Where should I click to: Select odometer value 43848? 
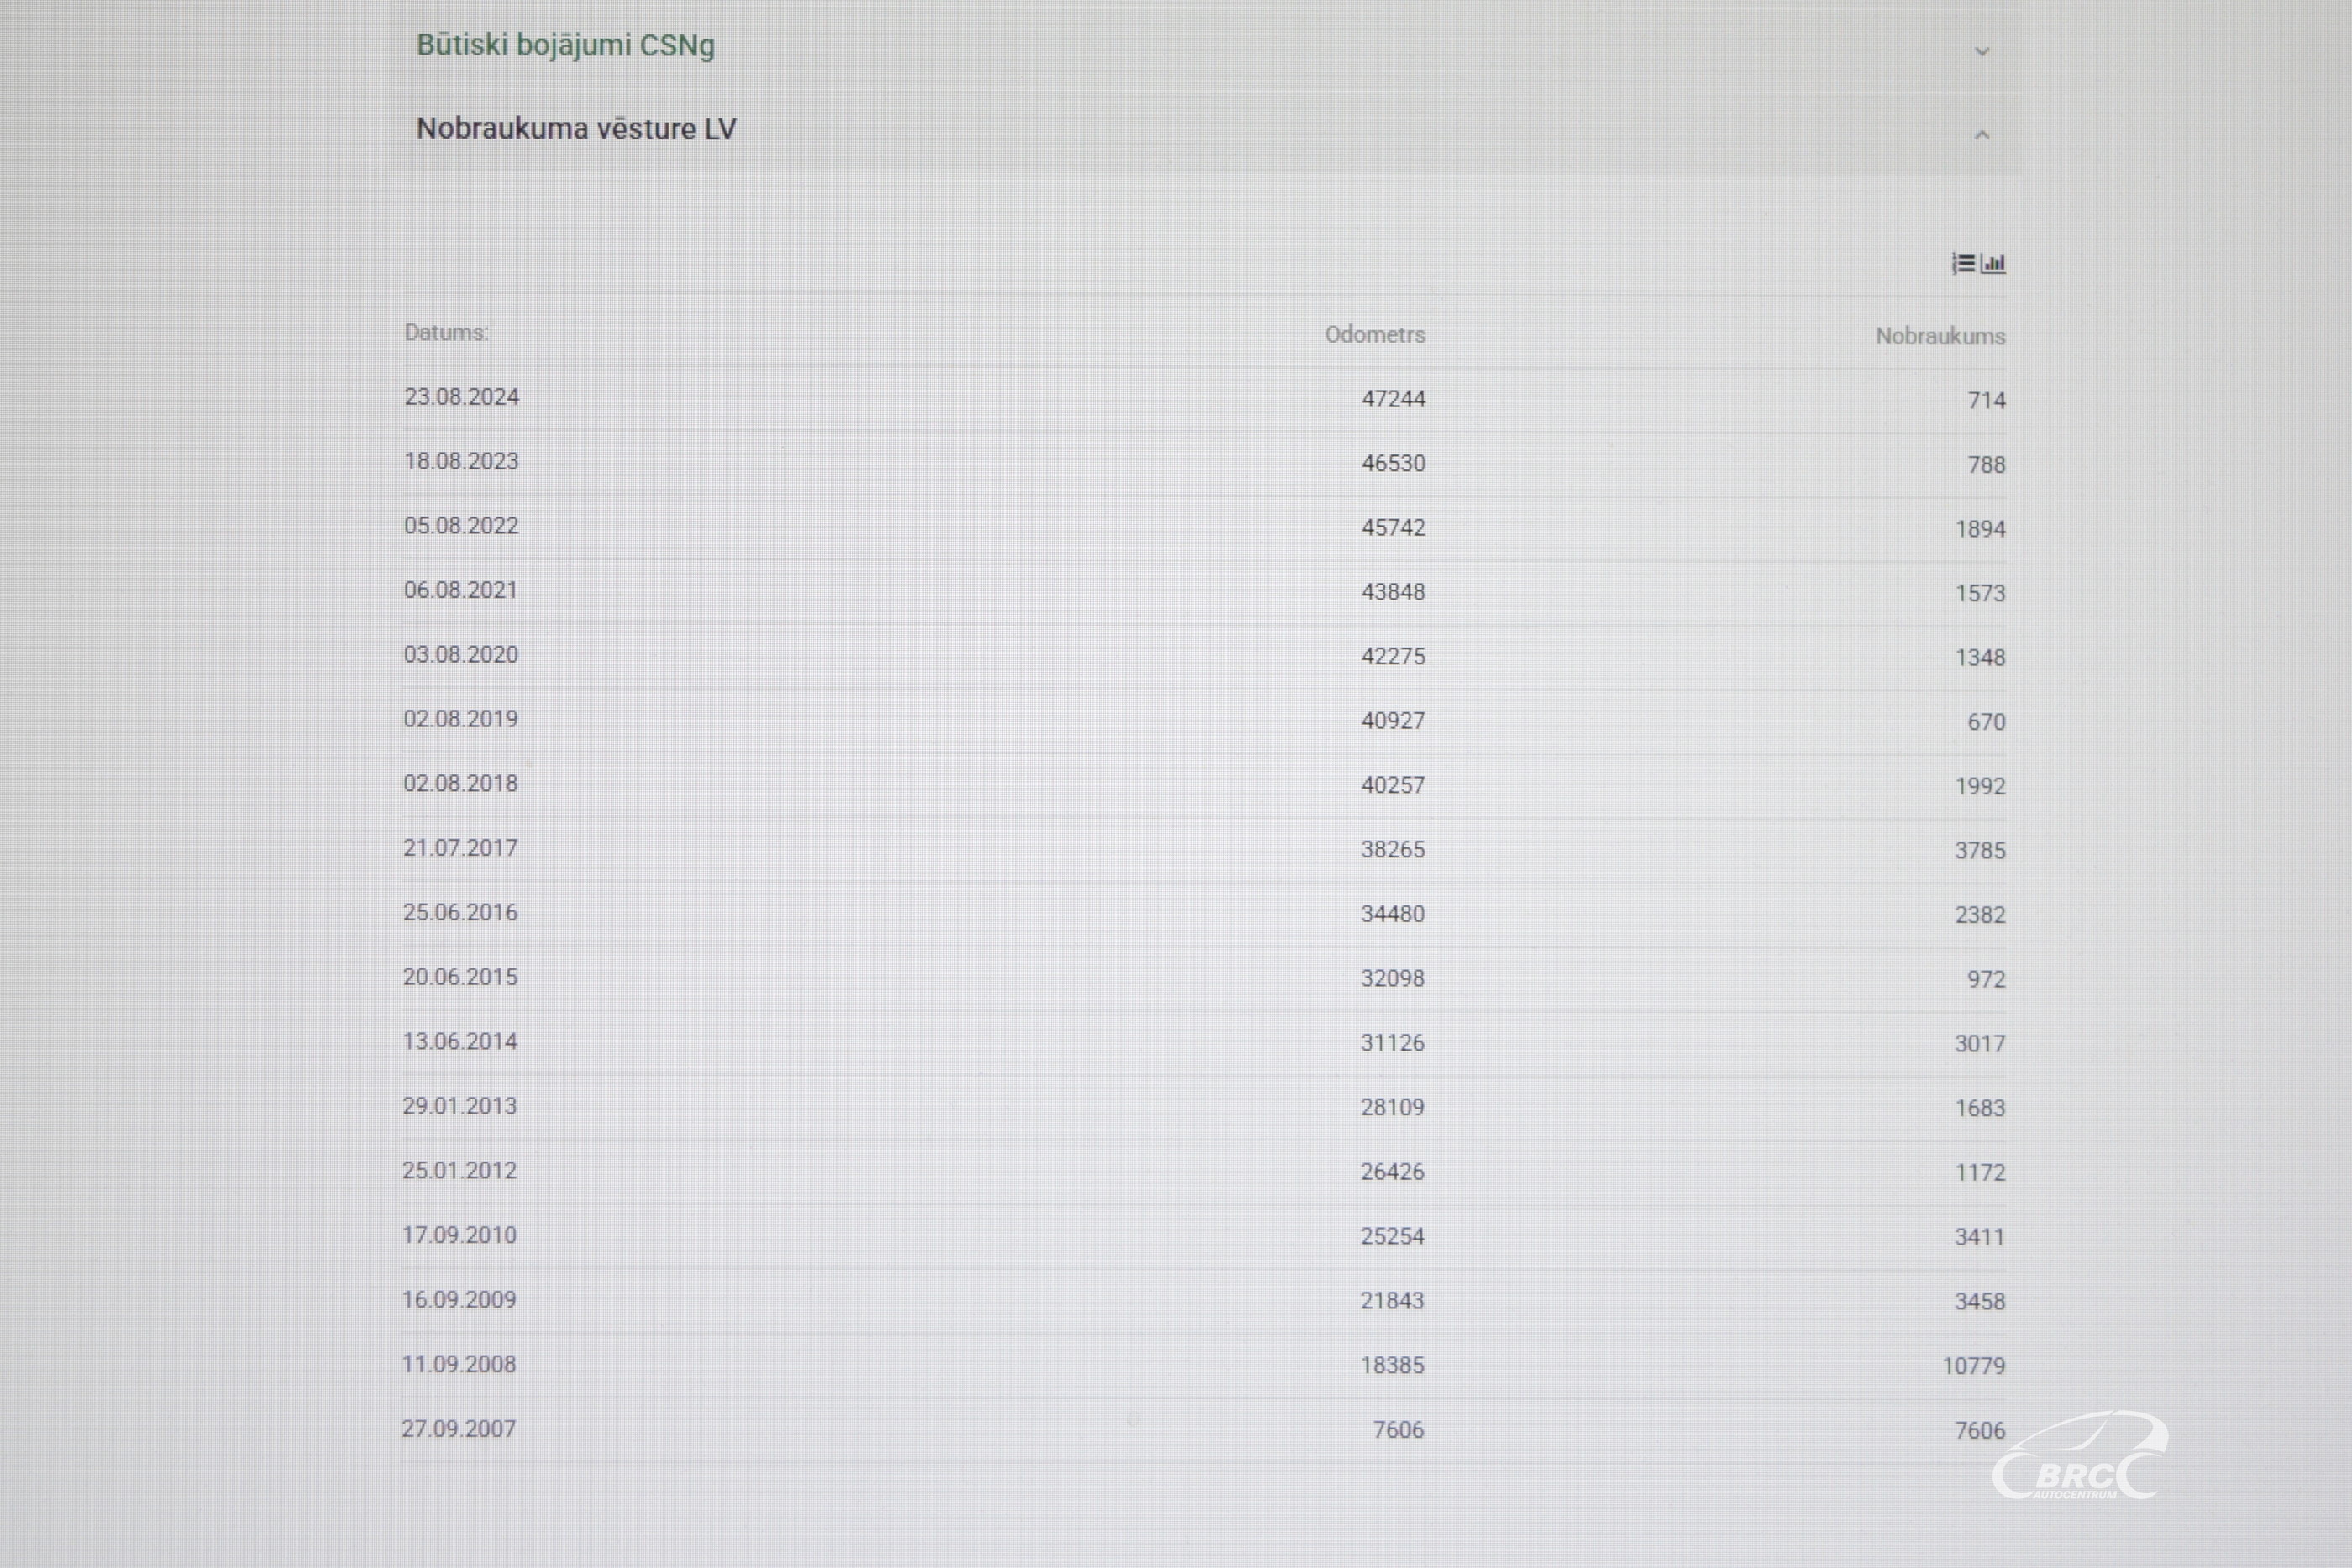[x=1393, y=592]
